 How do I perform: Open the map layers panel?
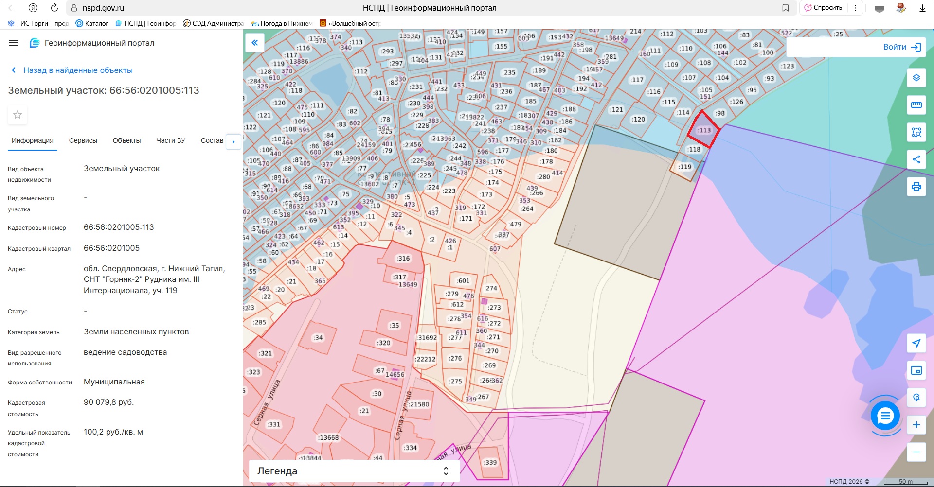(916, 78)
